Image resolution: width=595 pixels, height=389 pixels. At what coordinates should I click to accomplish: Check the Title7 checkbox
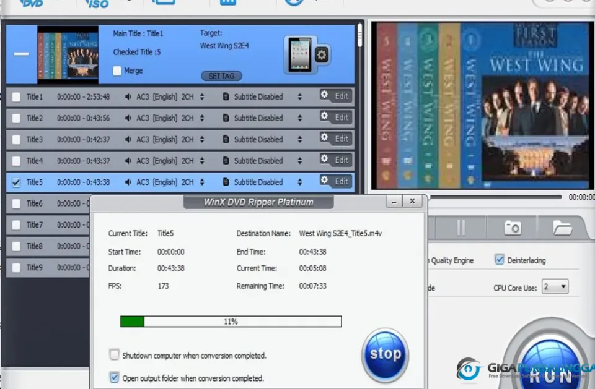click(16, 225)
